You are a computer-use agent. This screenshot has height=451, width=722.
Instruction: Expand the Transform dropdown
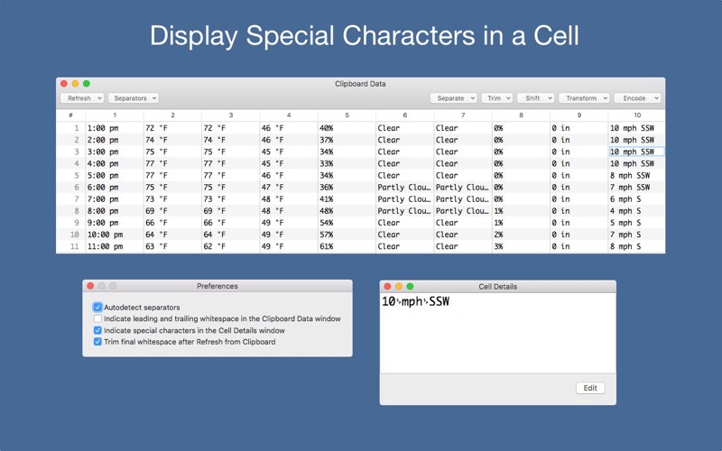(x=584, y=98)
